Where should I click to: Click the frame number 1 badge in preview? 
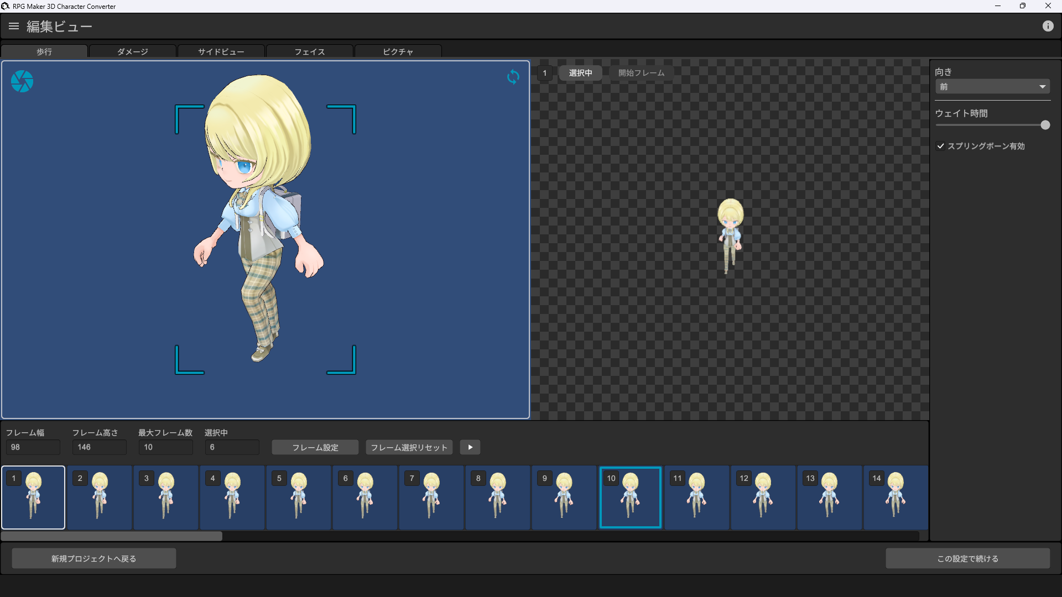544,73
